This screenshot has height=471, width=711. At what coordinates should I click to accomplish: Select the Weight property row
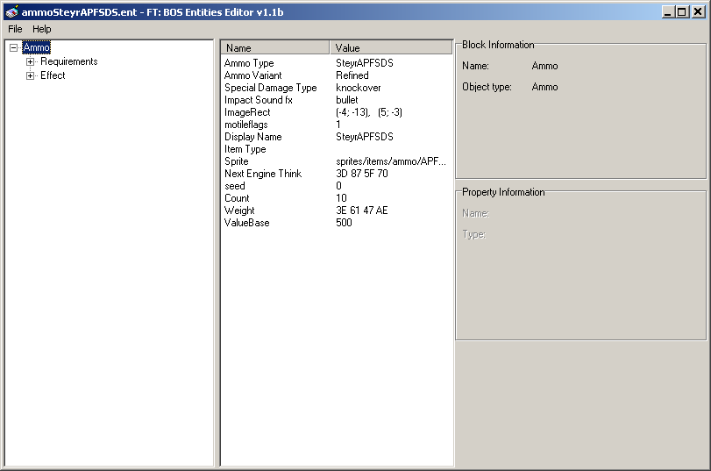point(337,211)
